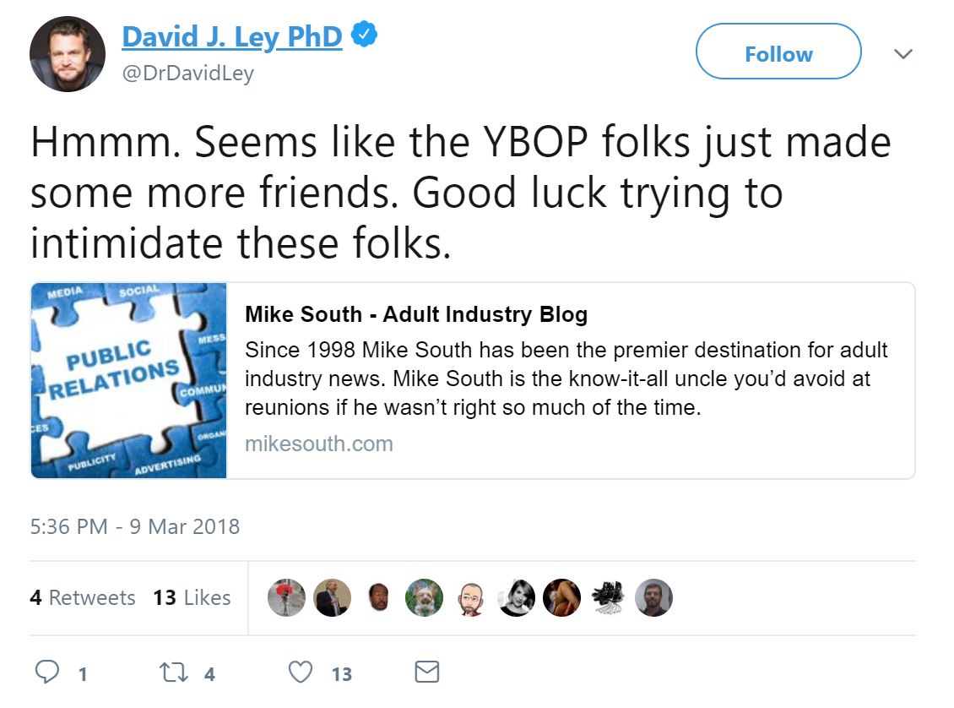Click the Public Relations puzzle thumbnail

click(129, 381)
